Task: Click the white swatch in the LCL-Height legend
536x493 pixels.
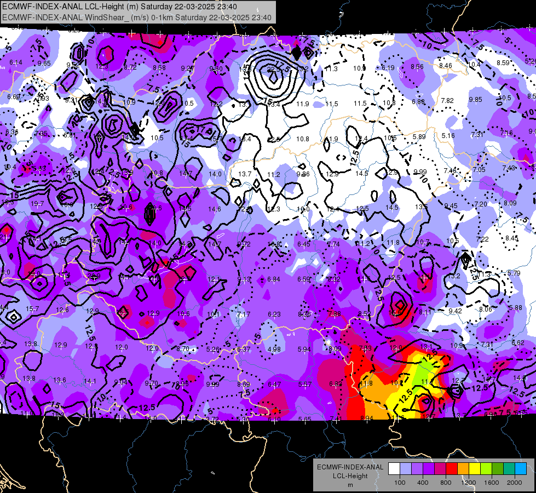Action: 394,469
